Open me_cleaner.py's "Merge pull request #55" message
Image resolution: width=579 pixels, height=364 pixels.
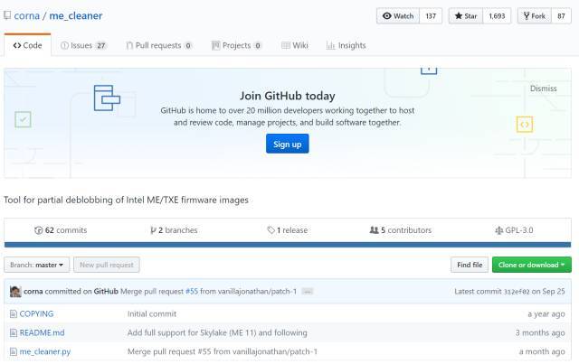point(223,351)
